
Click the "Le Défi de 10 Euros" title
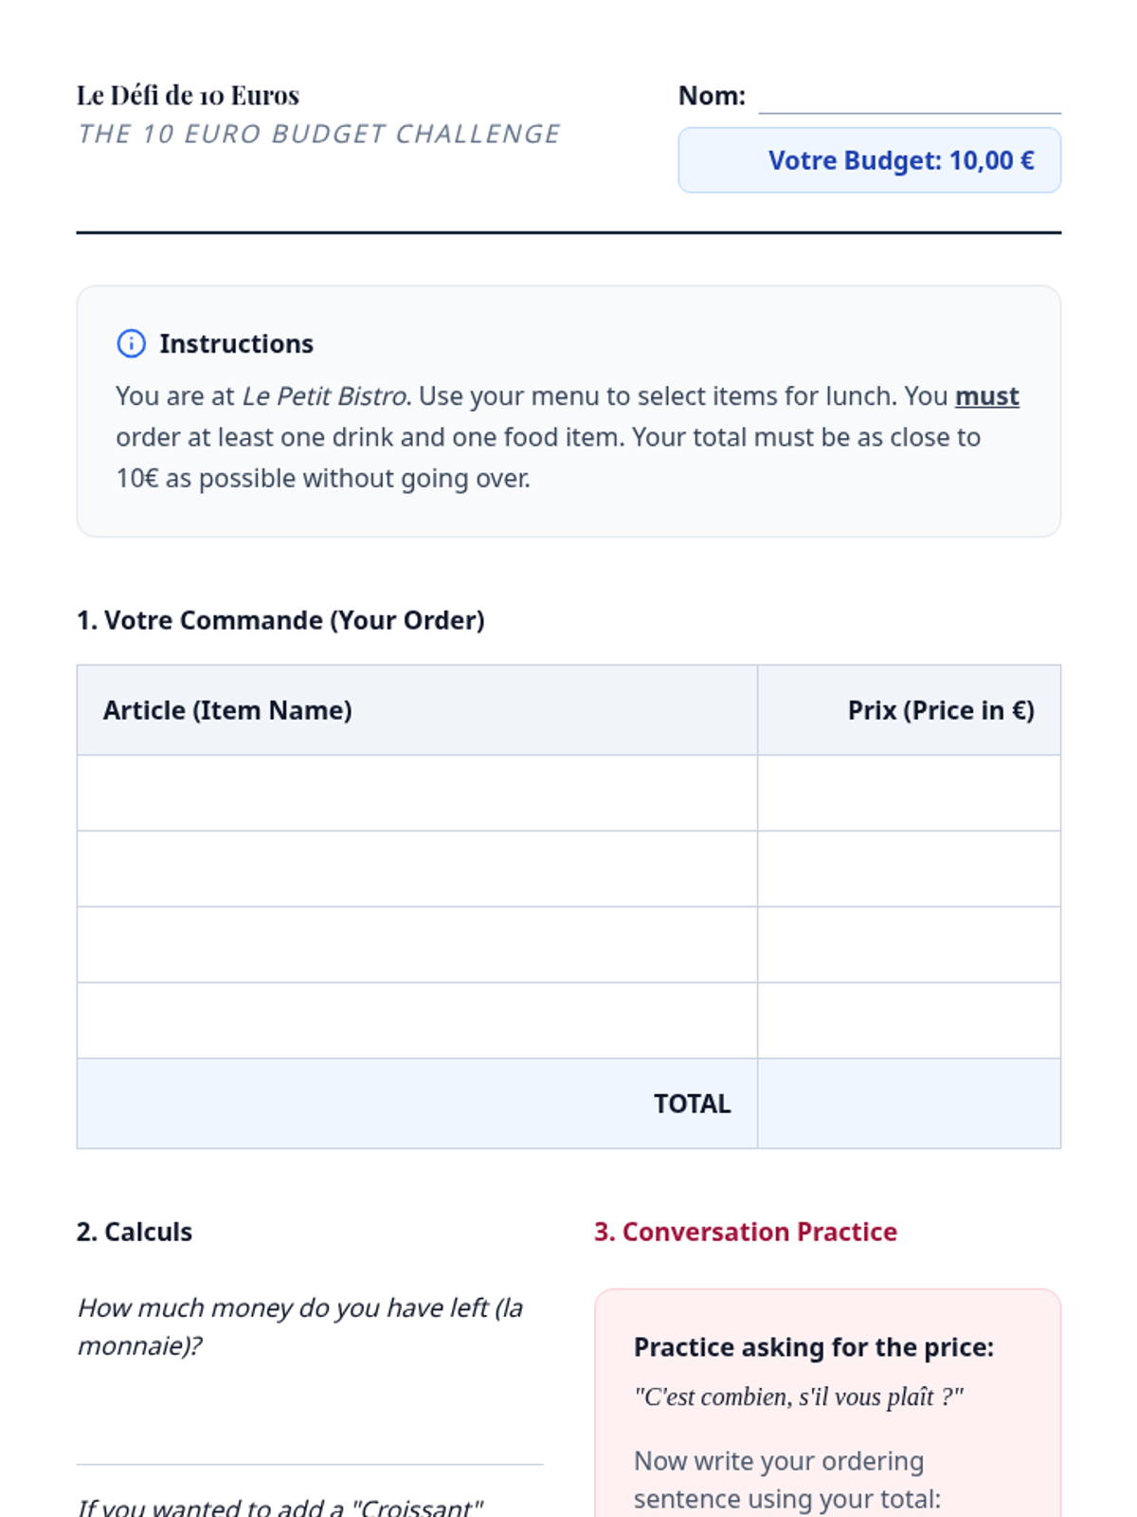pos(188,96)
